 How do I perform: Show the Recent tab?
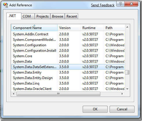pyautogui.click(x=72, y=16)
